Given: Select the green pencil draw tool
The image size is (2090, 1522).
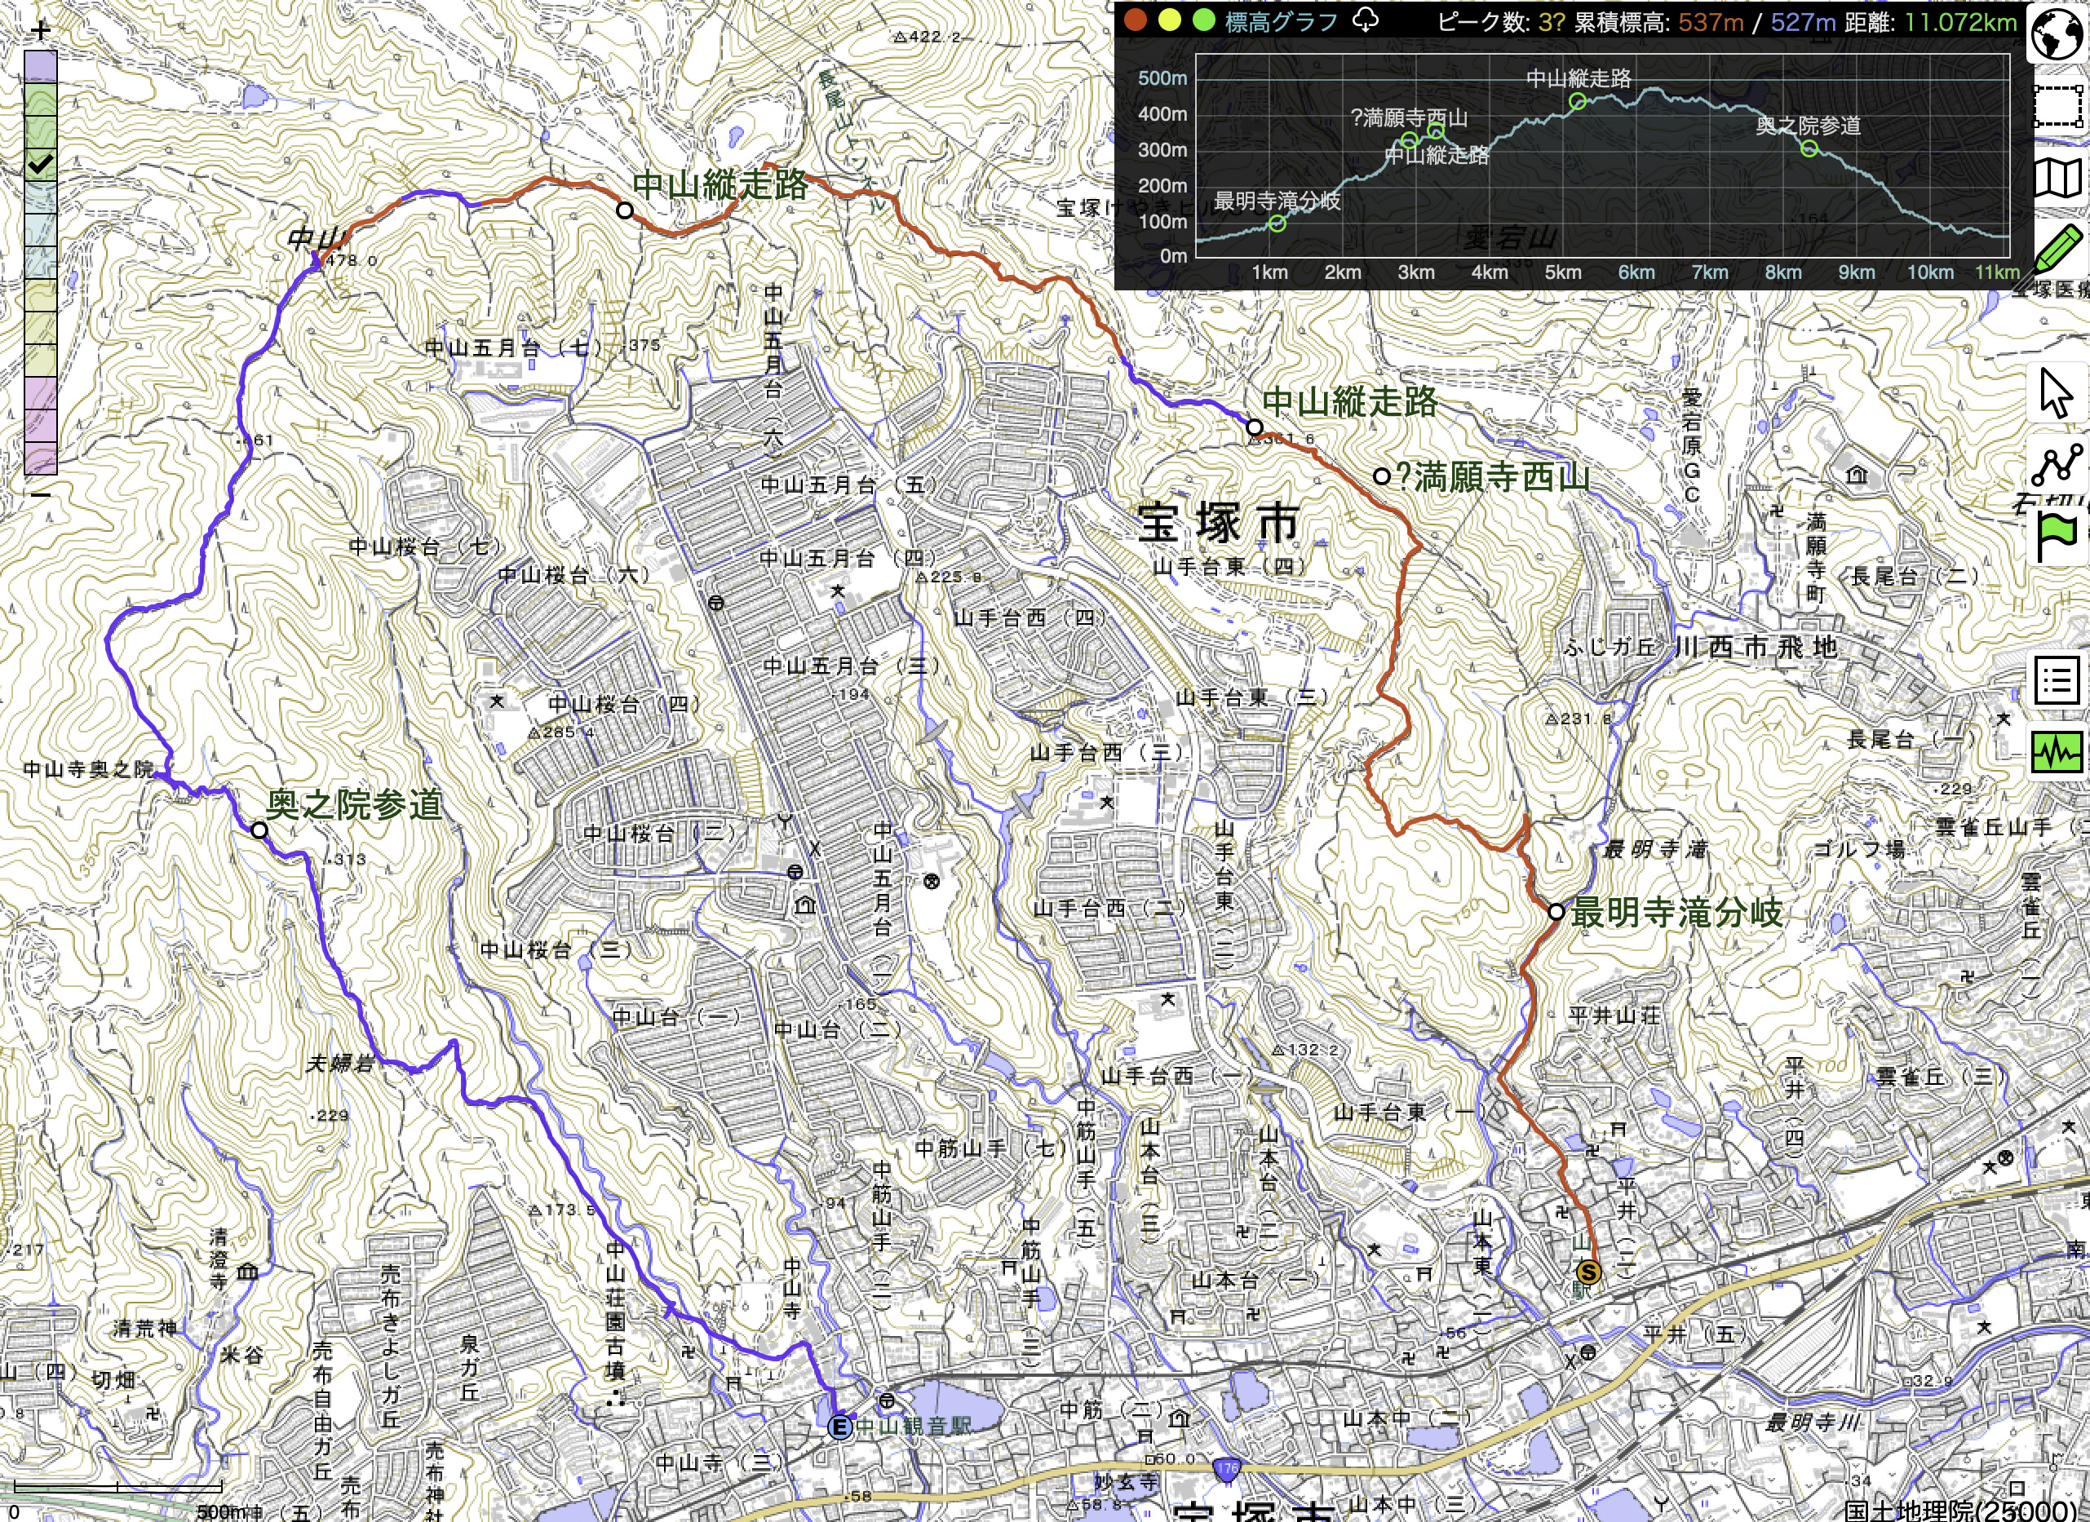Looking at the screenshot, I should (2059, 250).
